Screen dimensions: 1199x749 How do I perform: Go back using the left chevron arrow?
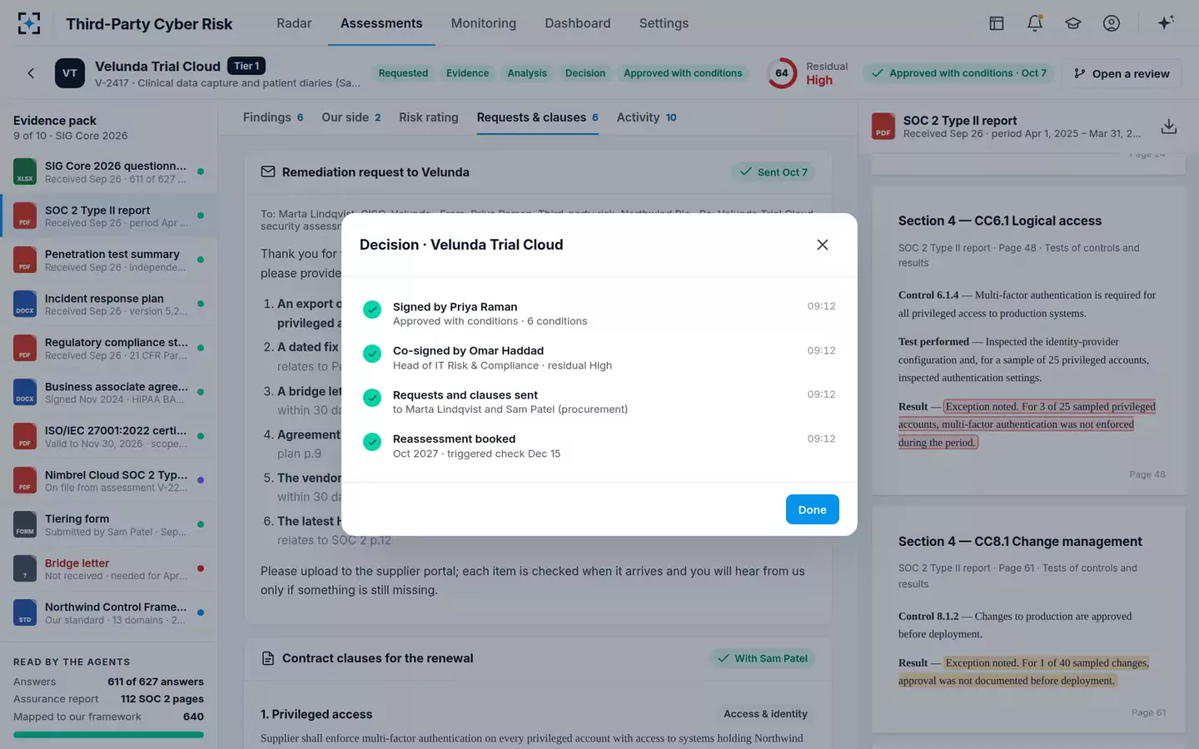click(31, 73)
